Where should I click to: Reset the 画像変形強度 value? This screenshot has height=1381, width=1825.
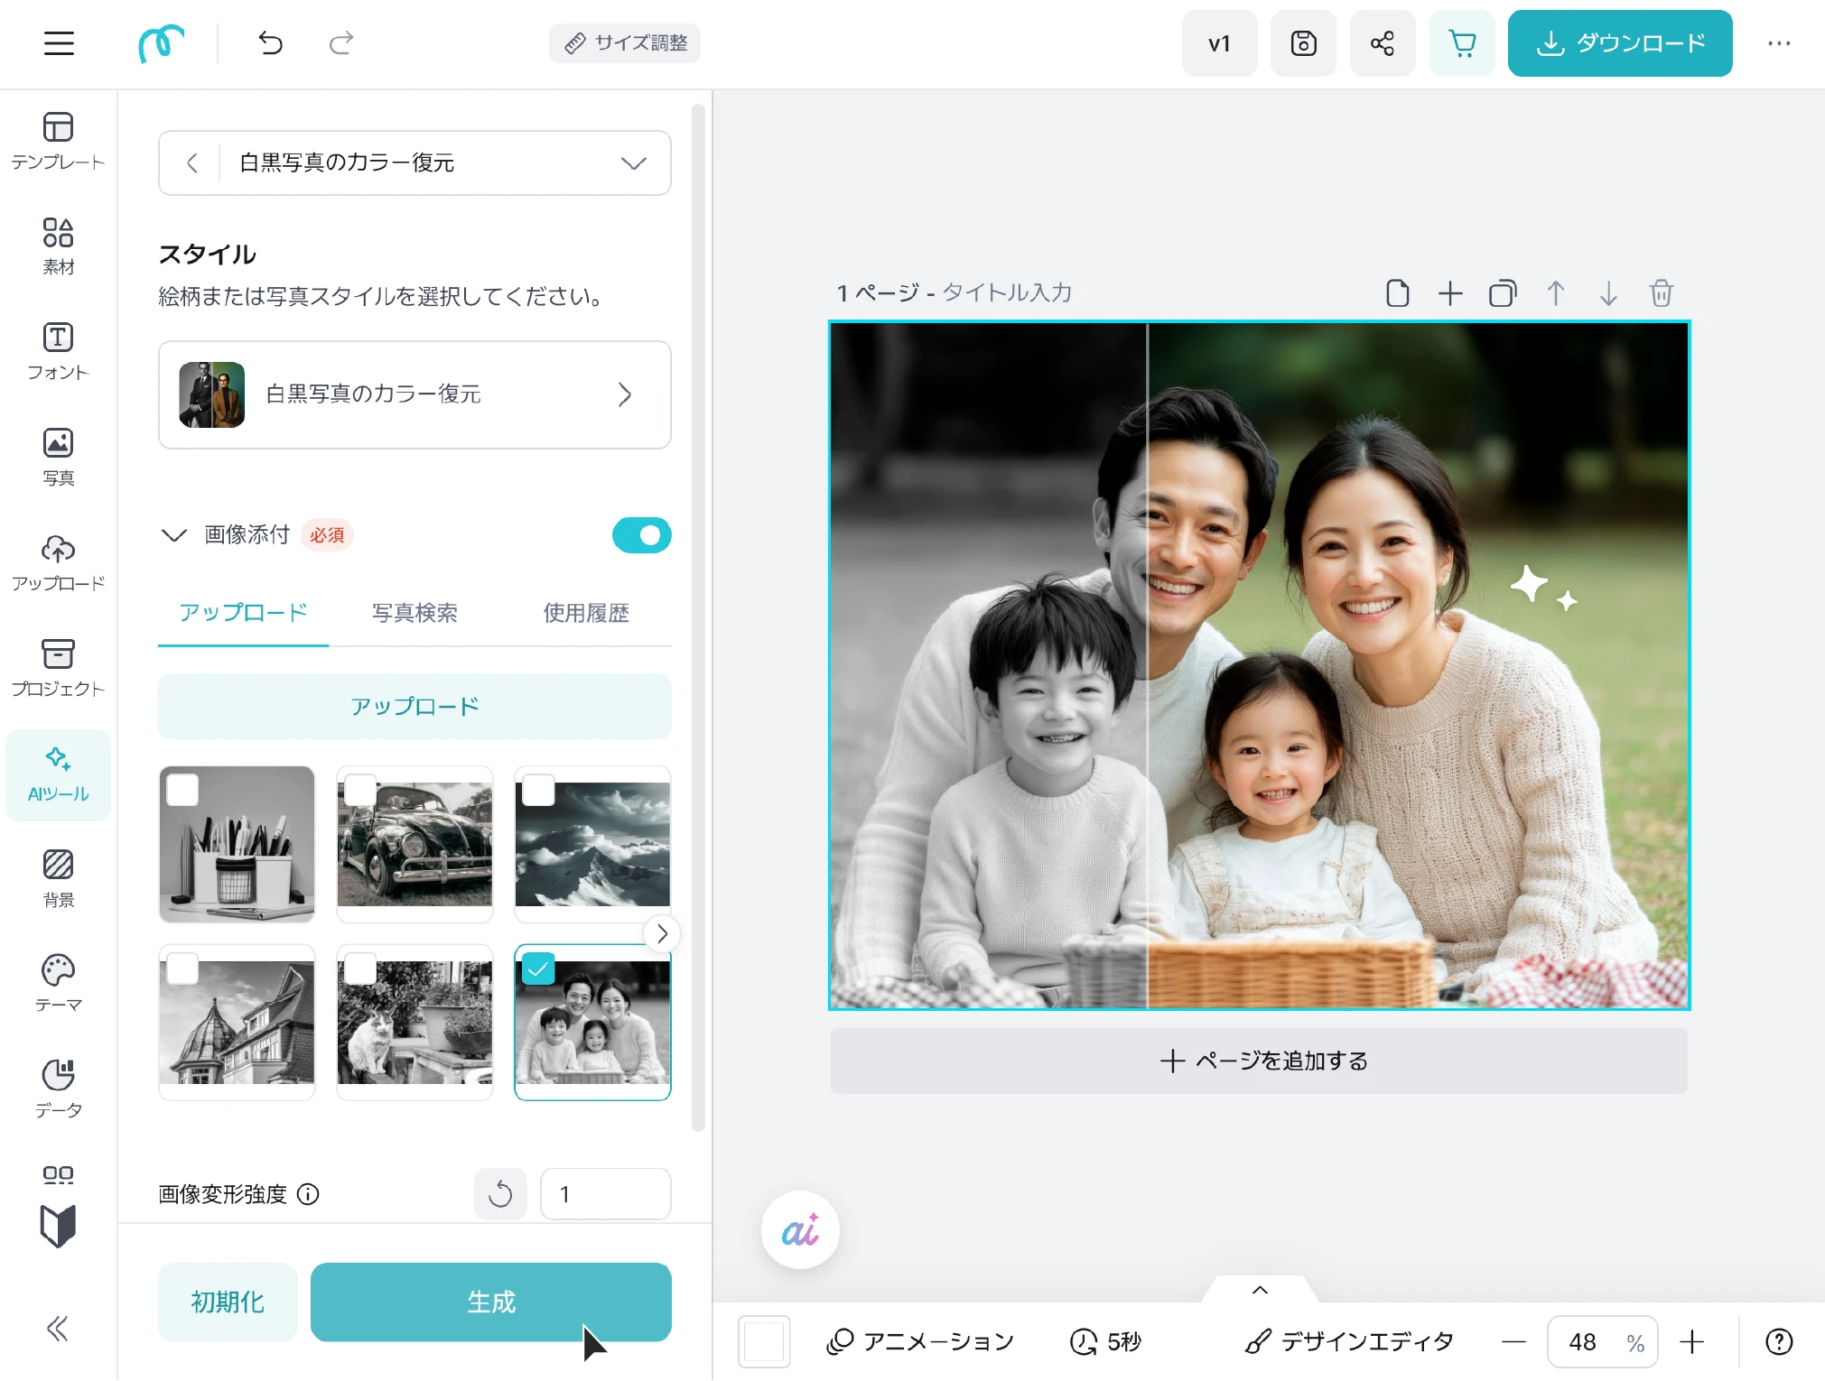(x=500, y=1194)
